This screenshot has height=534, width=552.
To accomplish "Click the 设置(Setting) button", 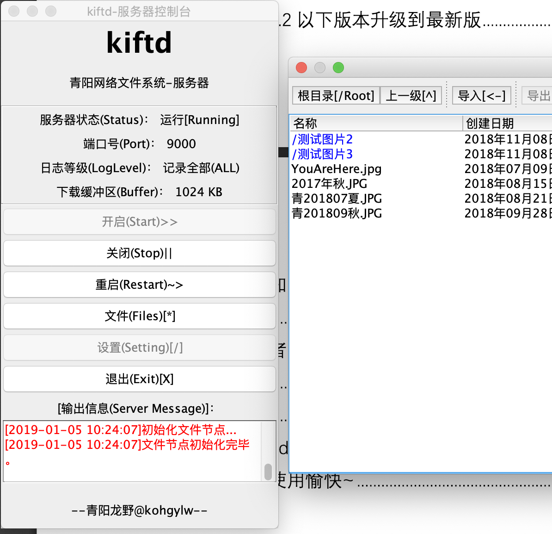I will (139, 348).
